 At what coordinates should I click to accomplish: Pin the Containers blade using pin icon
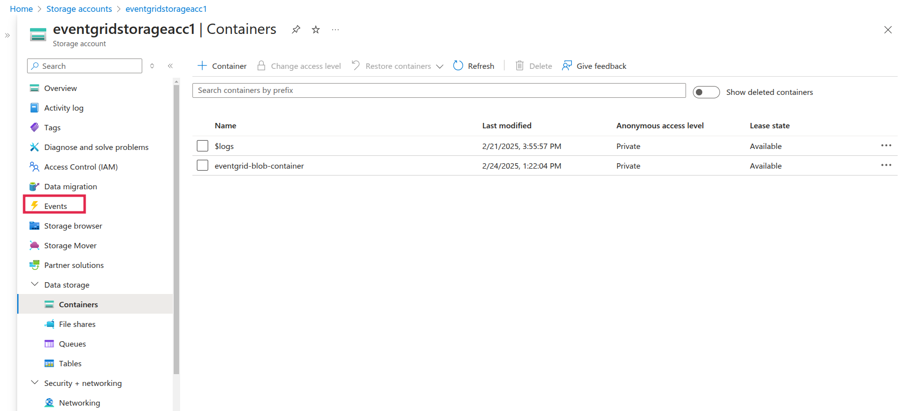point(296,29)
